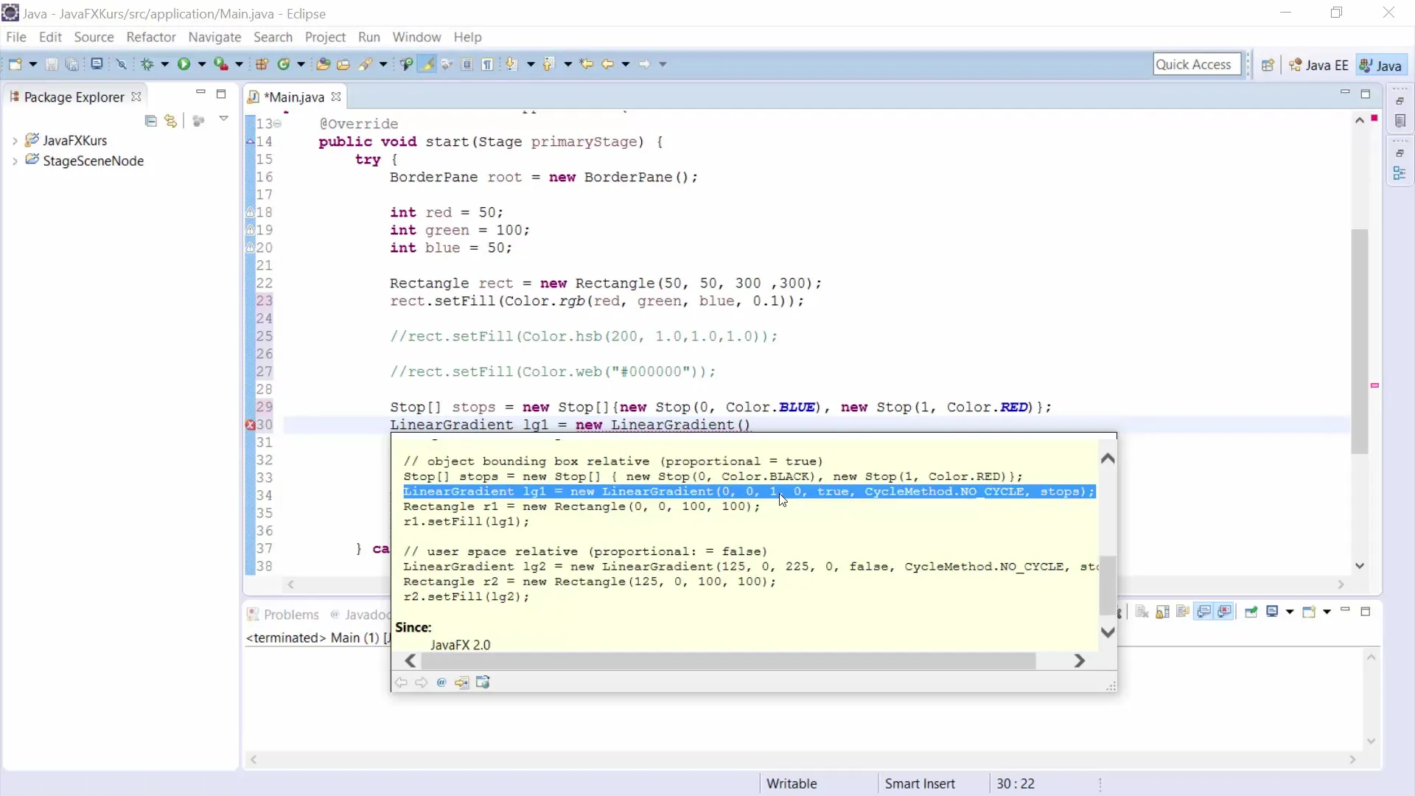Select the StageSceneNode project

(93, 161)
